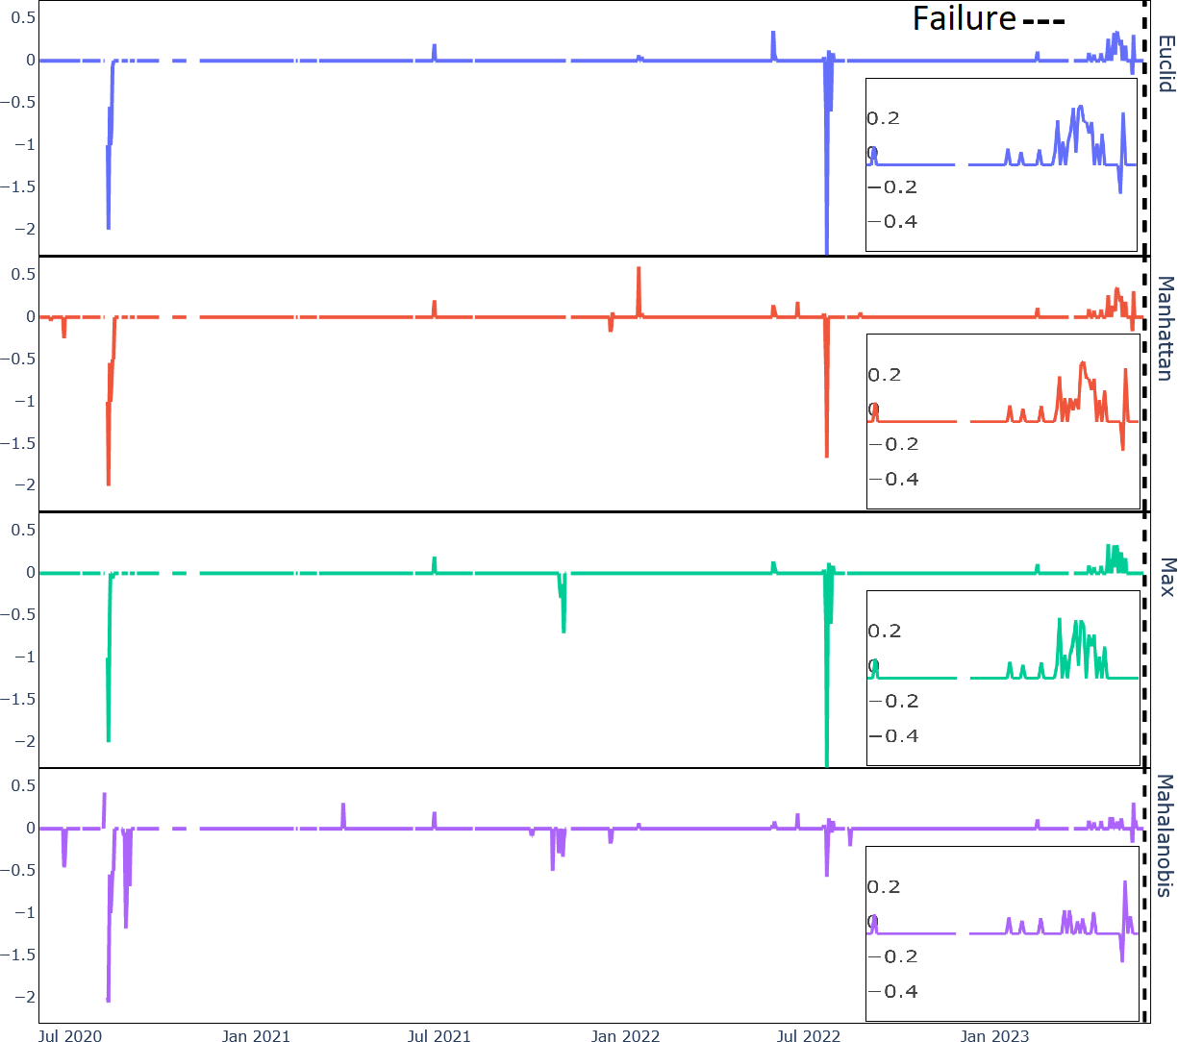Click the Jul 2022 x-axis tick label
This screenshot has width=1178, height=1042.
click(x=809, y=1035)
